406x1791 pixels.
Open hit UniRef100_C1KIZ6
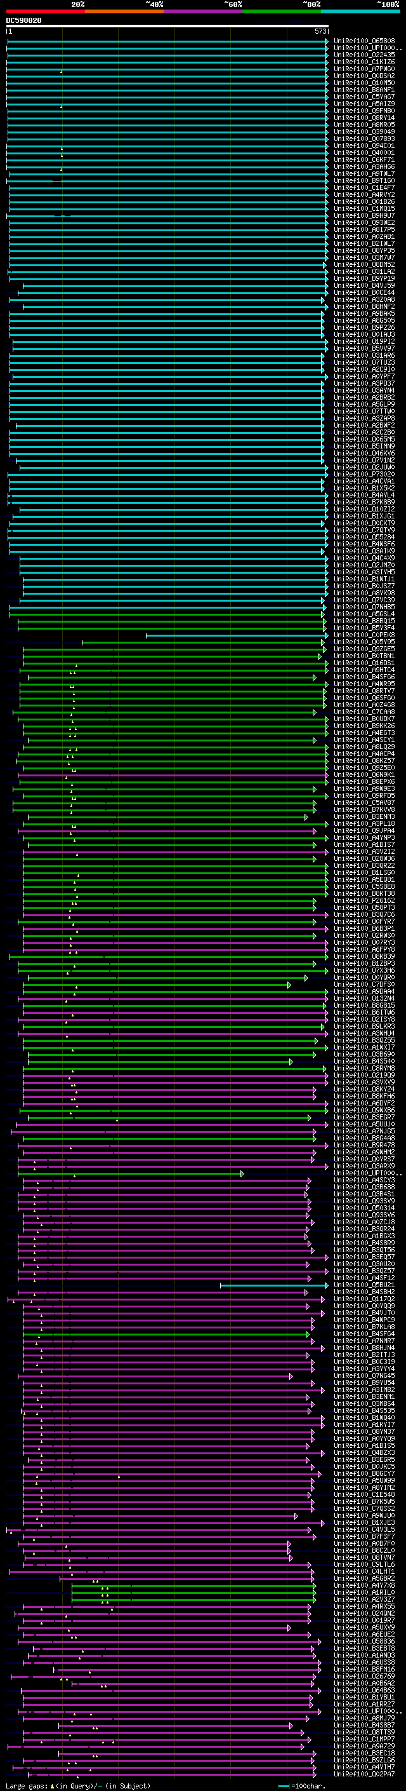click(x=363, y=62)
